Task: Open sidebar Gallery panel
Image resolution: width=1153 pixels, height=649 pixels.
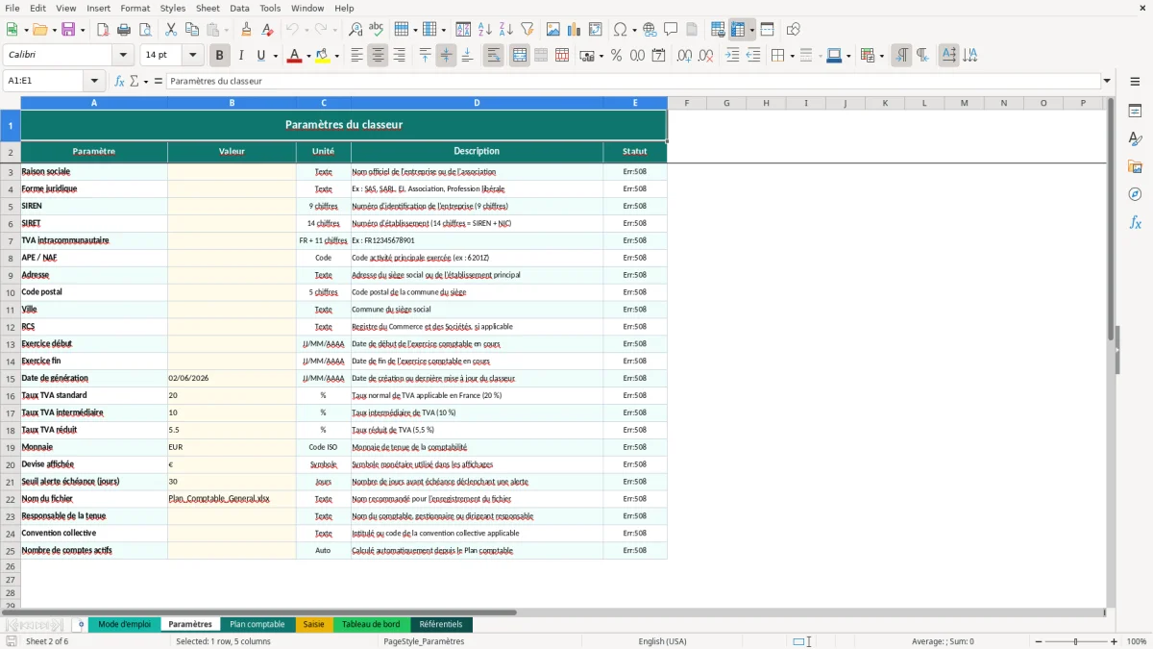Action: (x=1135, y=166)
